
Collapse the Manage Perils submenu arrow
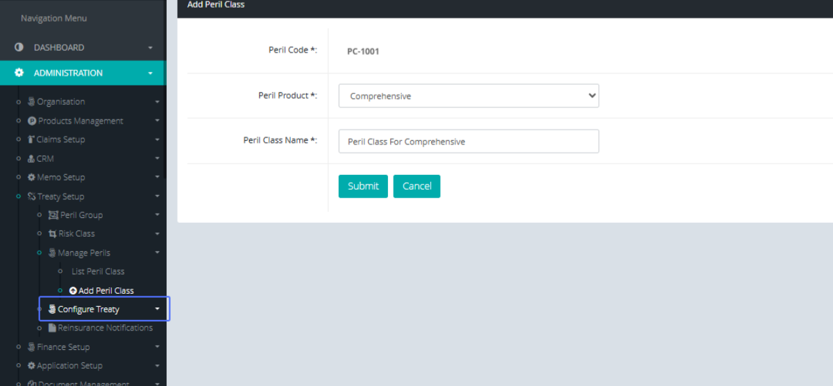(158, 253)
